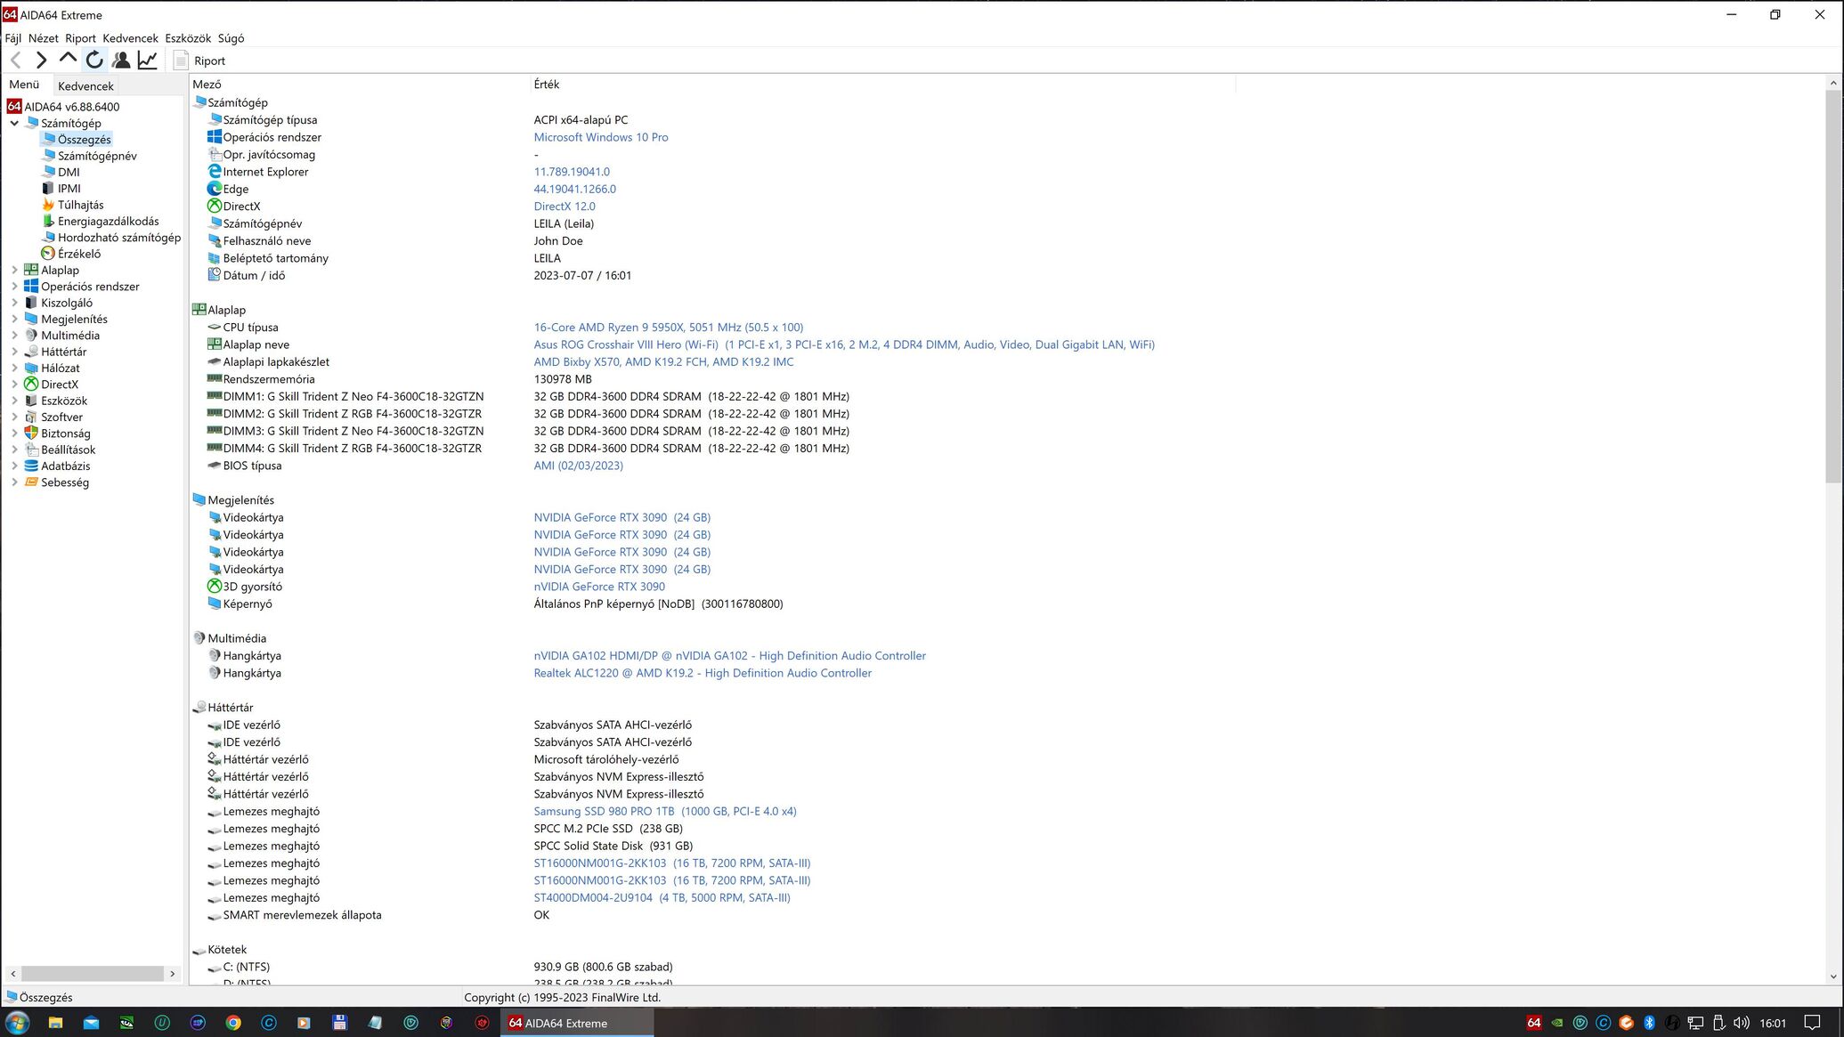Open the Samsung SSD 980 PRO 1TB link
The width and height of the screenshot is (1844, 1037).
pos(665,812)
